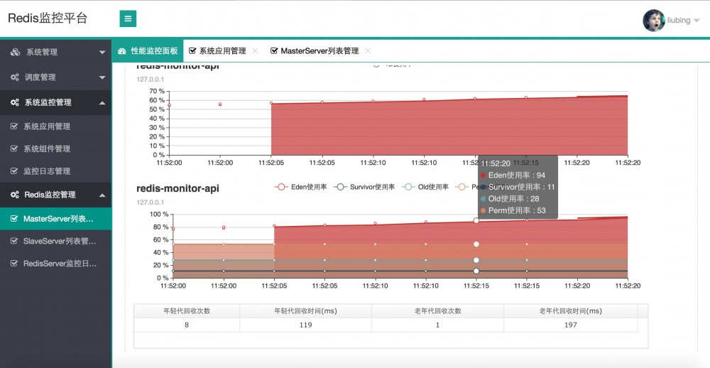The height and width of the screenshot is (368, 710).
Task: Click check icon beside SlaveServer列表 item
Action: click(14, 241)
